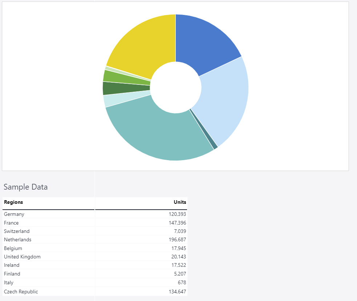Screen dimensions: 357x301
Task: Click the Netherlands units value 196,687
Action: pos(178,240)
